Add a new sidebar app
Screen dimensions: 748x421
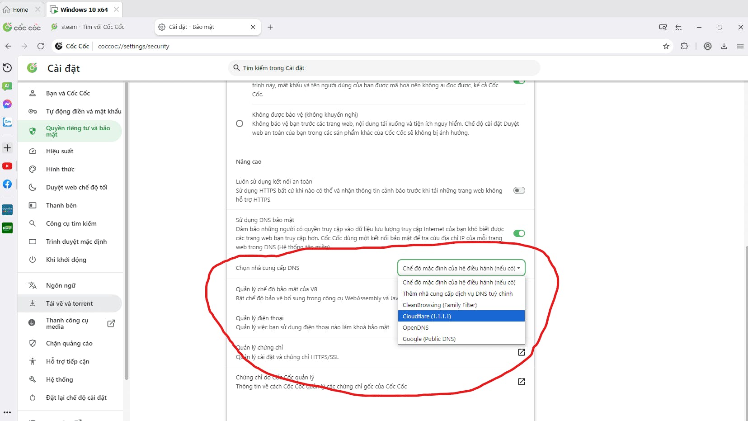click(7, 148)
